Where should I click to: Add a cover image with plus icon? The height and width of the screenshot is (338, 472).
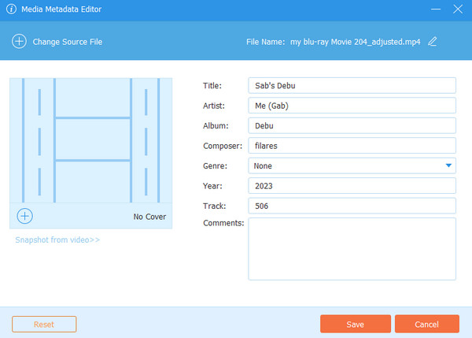[x=24, y=216]
